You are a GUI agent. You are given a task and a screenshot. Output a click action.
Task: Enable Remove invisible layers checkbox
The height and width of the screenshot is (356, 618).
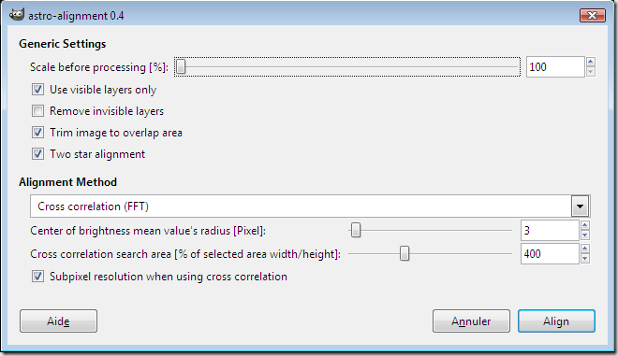[x=37, y=111]
